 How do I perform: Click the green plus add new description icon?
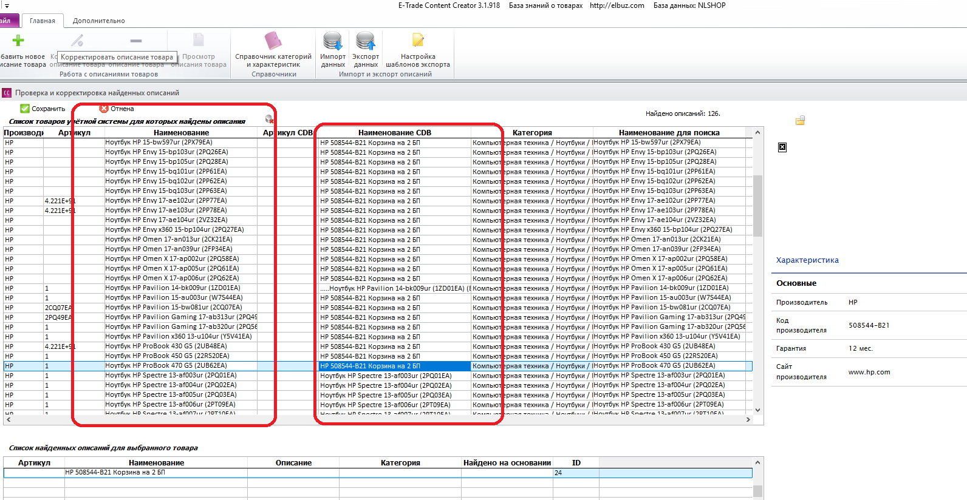point(18,41)
